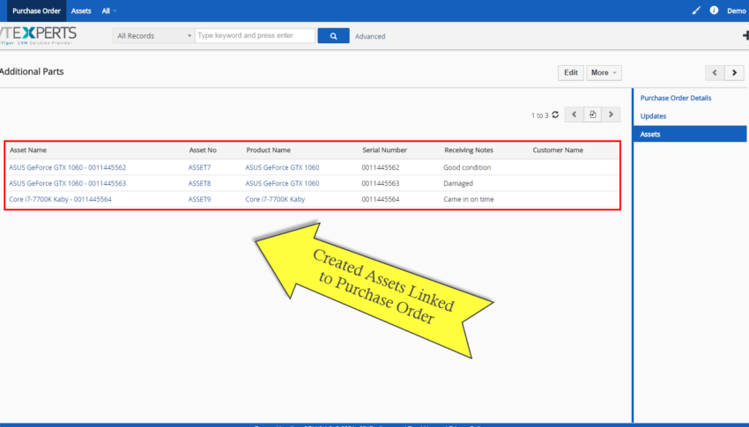
Task: Click the plus quick-create icon
Action: click(745, 35)
